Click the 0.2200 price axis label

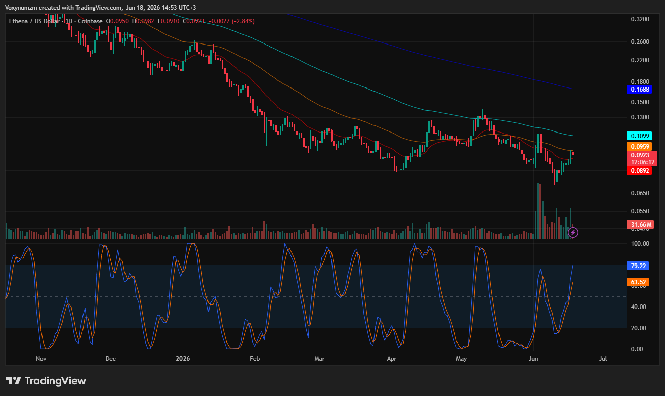coord(640,60)
